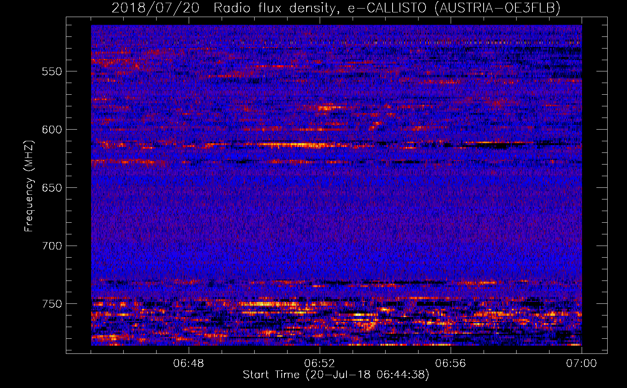Click the 07:00 time tick label
The height and width of the screenshot is (388, 627).
[582, 364]
